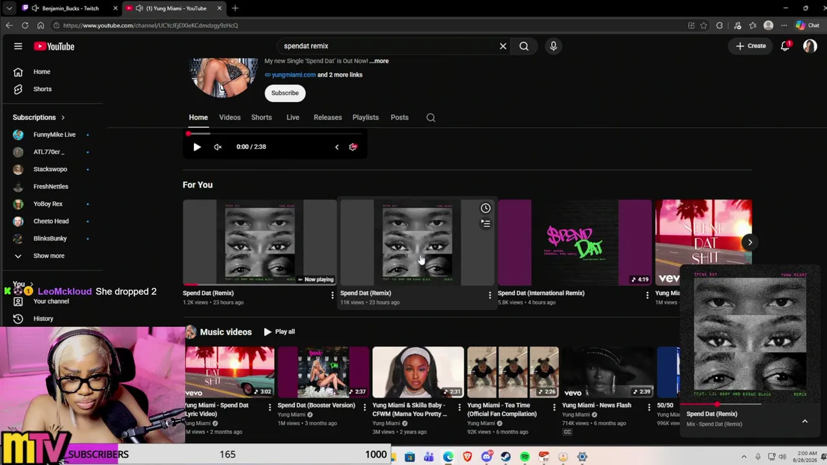The width and height of the screenshot is (827, 465).
Task: Open options for Spend Dat (Remix) with 1.2K views
Action: click(x=332, y=295)
